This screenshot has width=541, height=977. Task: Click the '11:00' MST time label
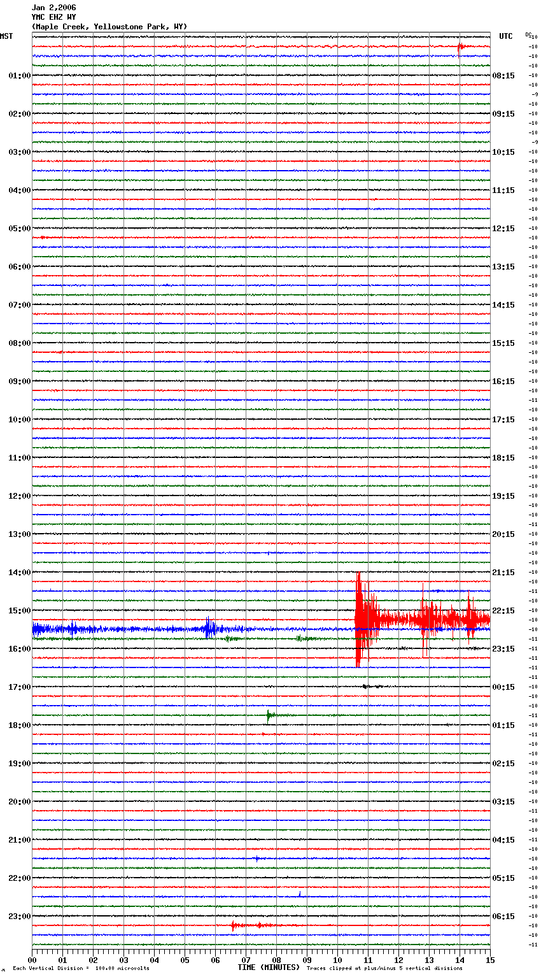pos(20,458)
